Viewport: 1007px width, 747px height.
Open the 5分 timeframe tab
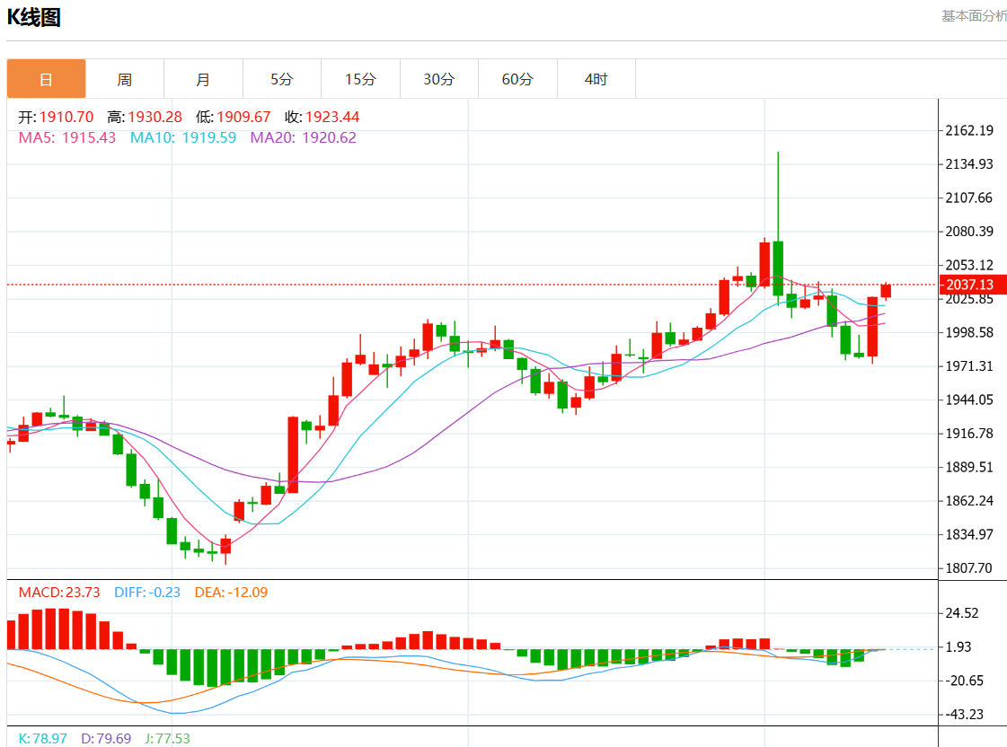(282, 79)
